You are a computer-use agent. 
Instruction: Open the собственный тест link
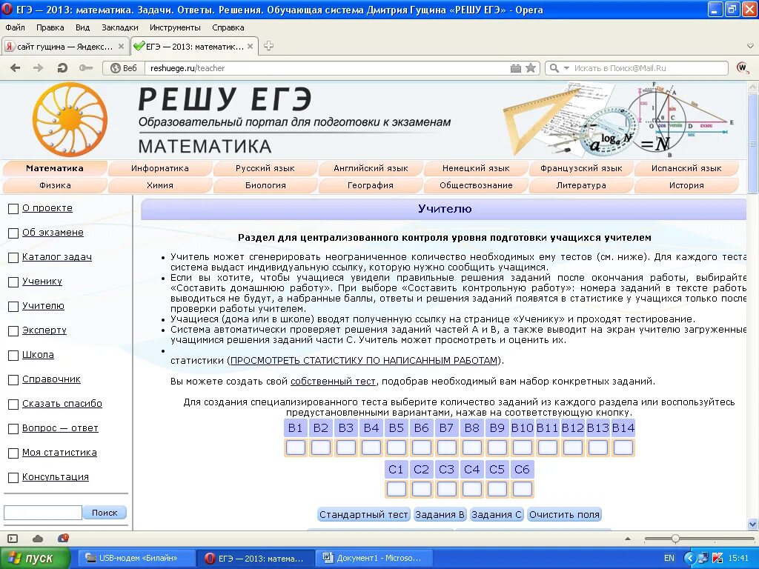[333, 382]
